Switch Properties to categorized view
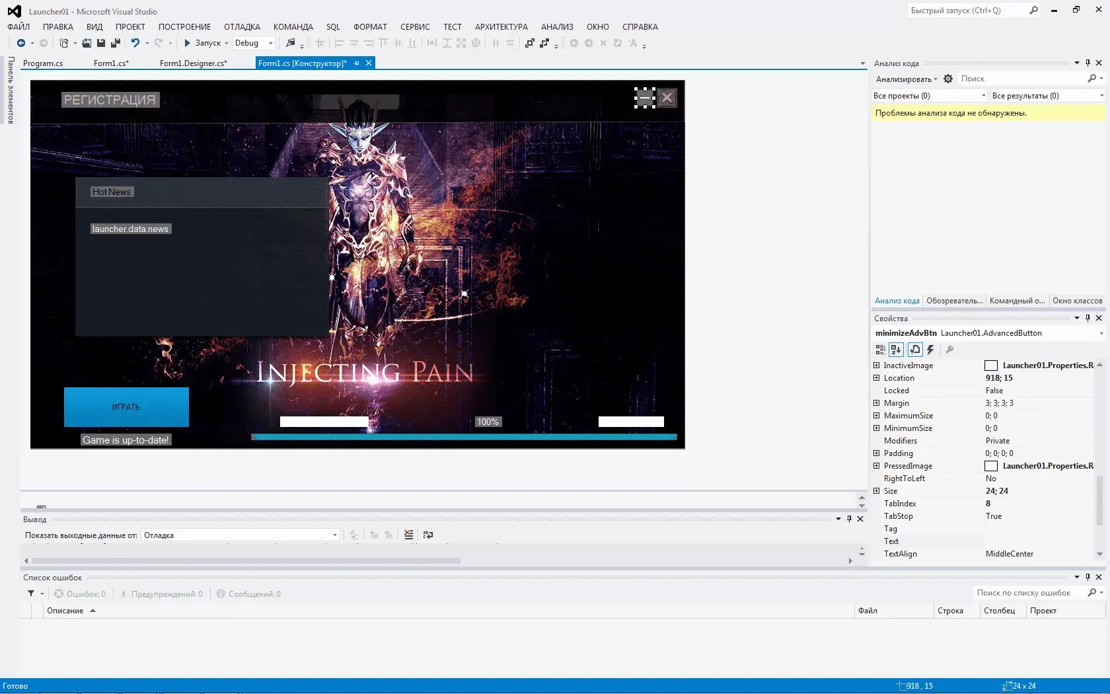 click(880, 350)
